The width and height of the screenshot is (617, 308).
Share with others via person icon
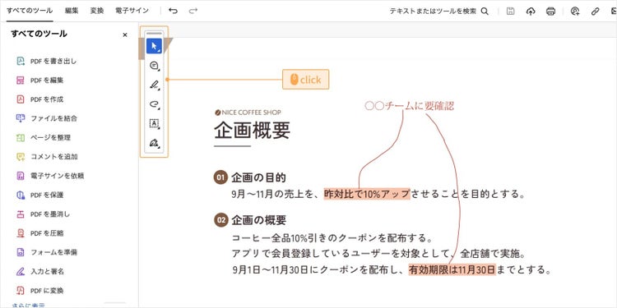pyautogui.click(x=575, y=11)
